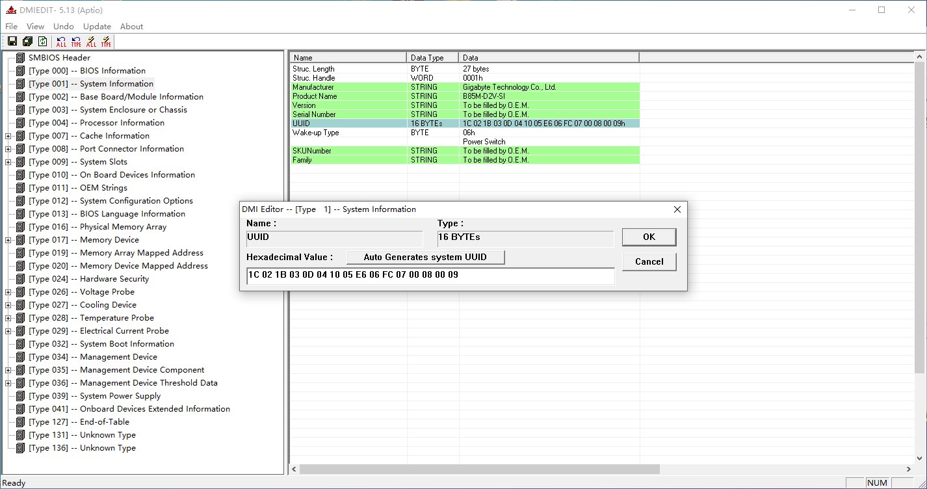927x489 pixels.
Task: Confirm the DMI Editor with OK
Action: coord(648,237)
